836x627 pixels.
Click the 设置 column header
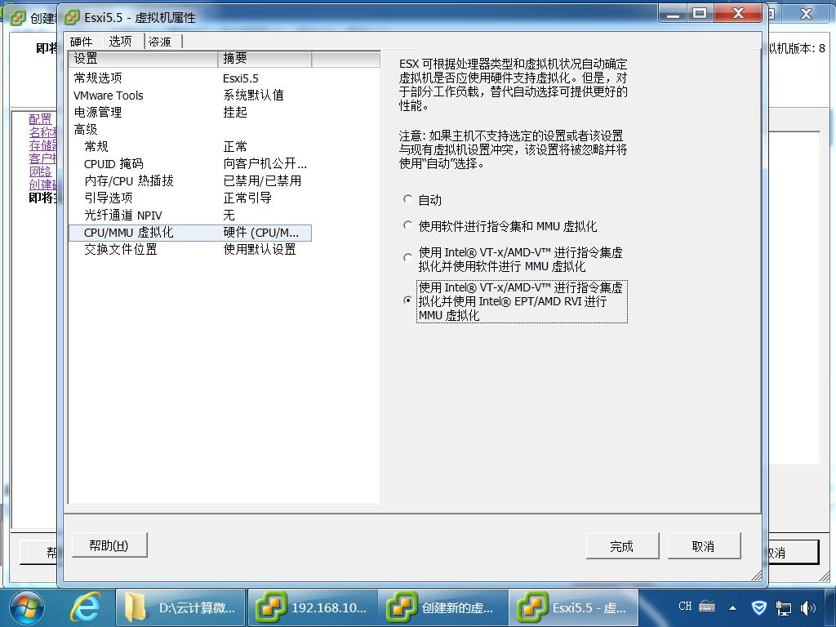point(143,59)
